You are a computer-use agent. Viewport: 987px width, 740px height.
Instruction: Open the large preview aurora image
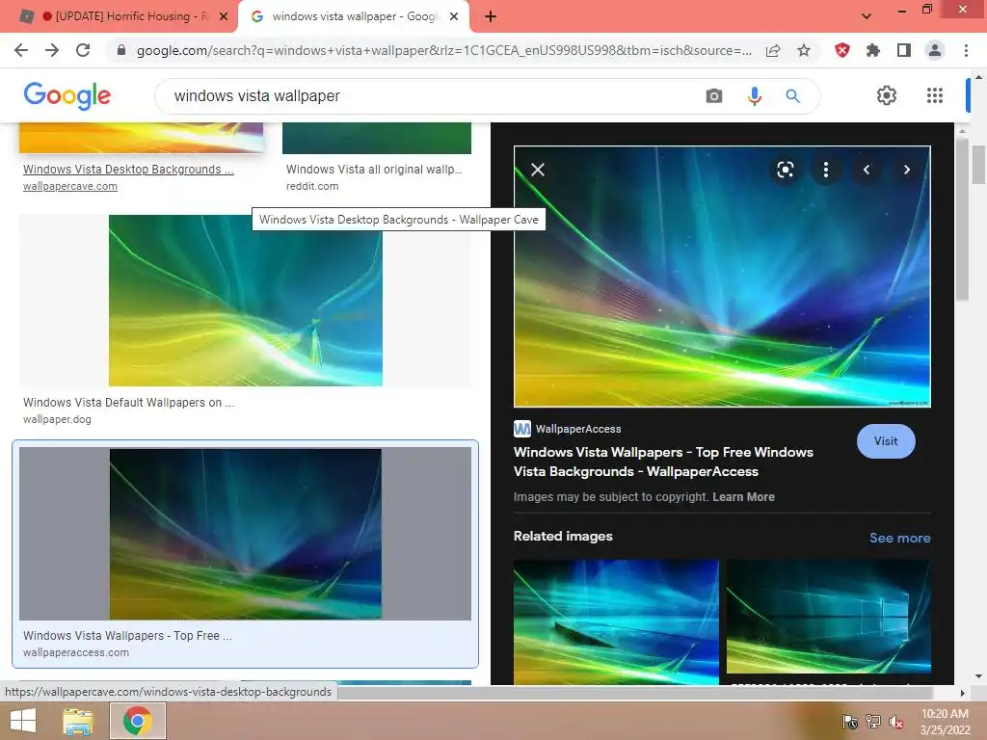(x=722, y=277)
